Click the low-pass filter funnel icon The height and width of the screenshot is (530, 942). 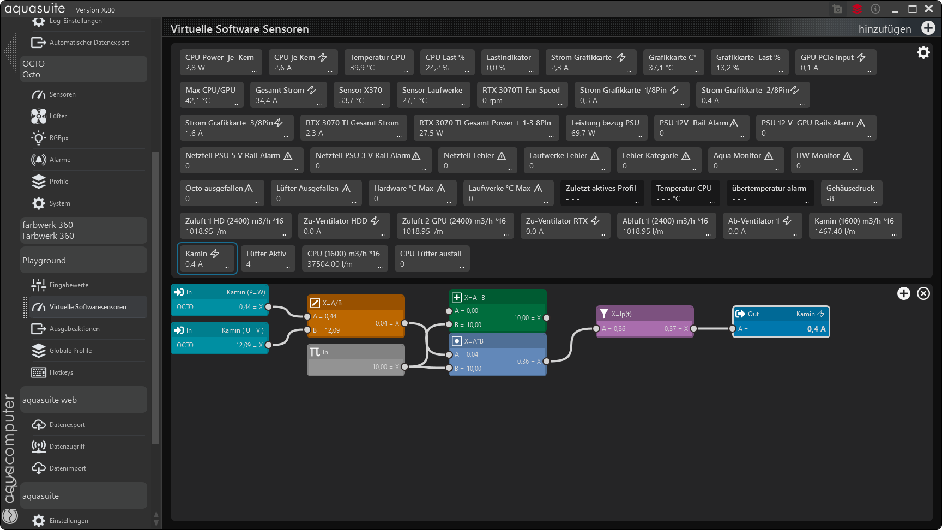tap(604, 314)
